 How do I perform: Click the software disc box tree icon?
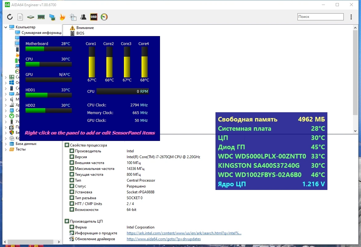pyautogui.click(x=12, y=127)
